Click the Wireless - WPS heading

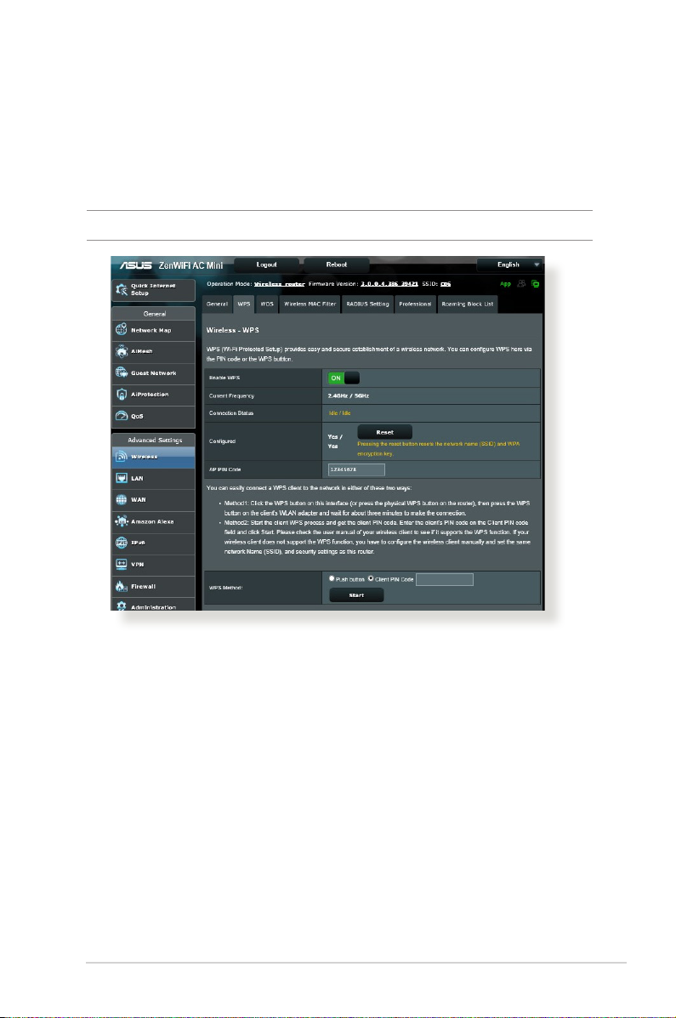coord(232,331)
